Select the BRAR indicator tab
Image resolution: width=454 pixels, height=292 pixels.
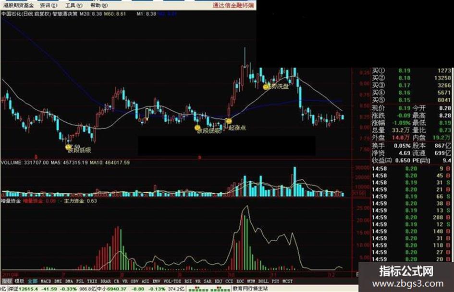coord(105,281)
